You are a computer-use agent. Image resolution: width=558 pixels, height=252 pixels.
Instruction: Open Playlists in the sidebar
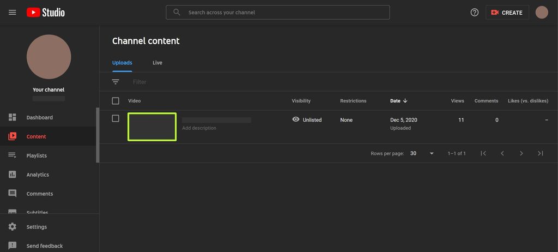37,155
